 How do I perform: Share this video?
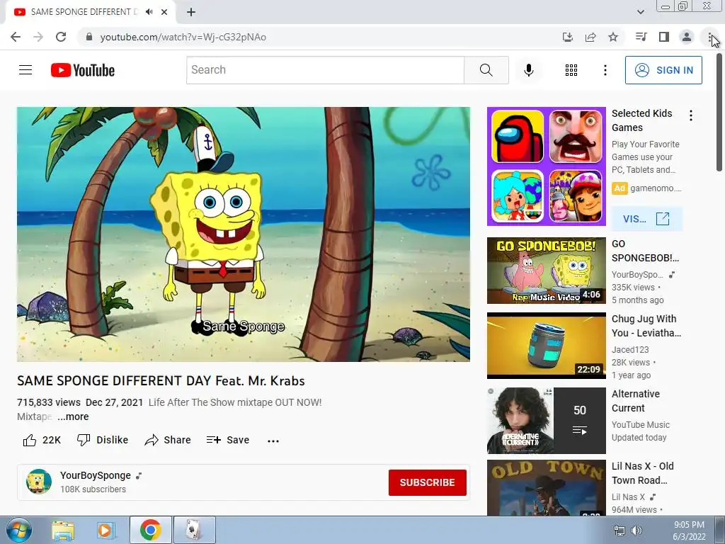[x=167, y=440]
